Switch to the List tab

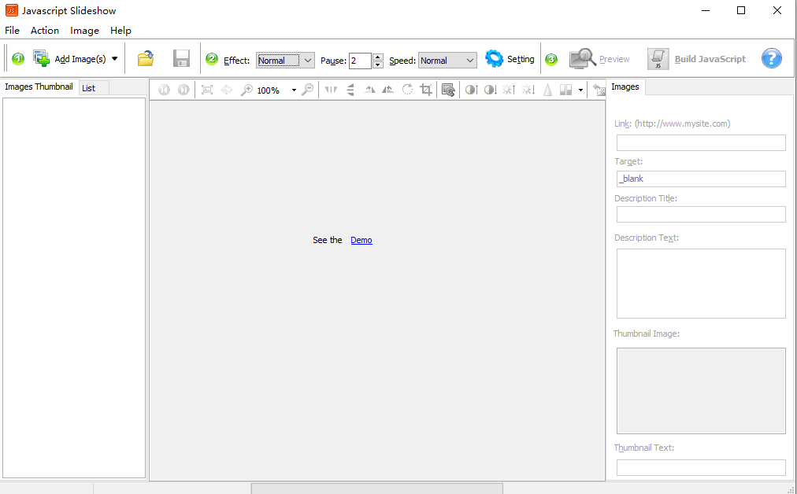click(89, 88)
